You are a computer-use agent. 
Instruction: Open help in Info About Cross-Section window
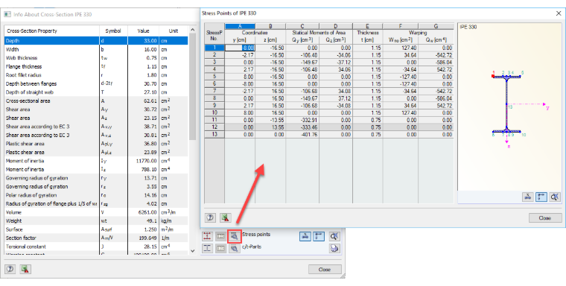[x=10, y=269]
